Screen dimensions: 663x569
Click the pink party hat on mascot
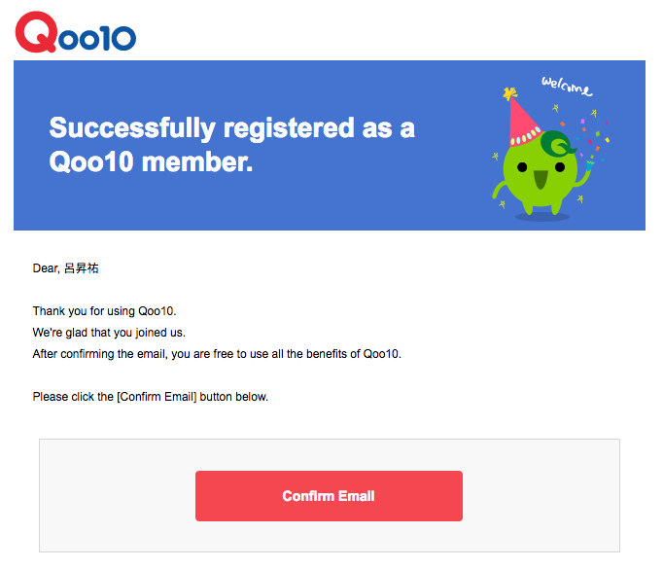(523, 122)
